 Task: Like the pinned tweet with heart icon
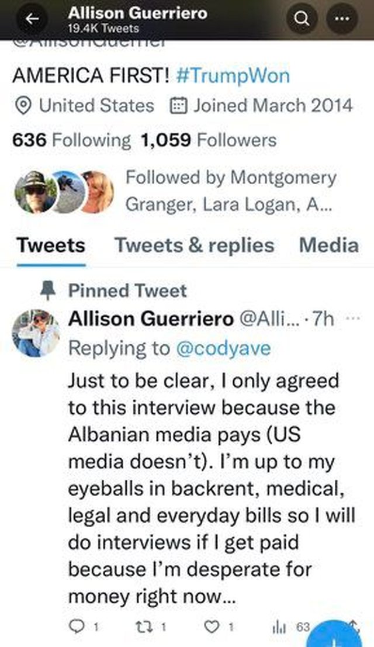pos(212,627)
